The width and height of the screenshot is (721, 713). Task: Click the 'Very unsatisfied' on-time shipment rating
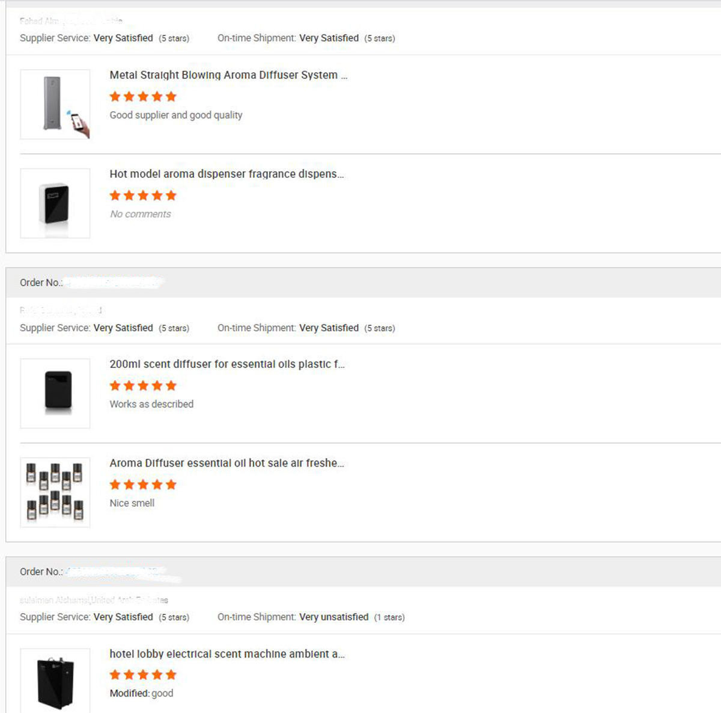(333, 617)
